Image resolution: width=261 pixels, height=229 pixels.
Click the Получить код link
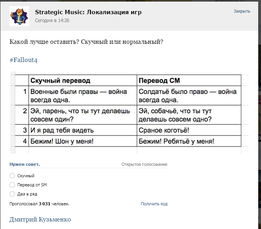[154, 204]
